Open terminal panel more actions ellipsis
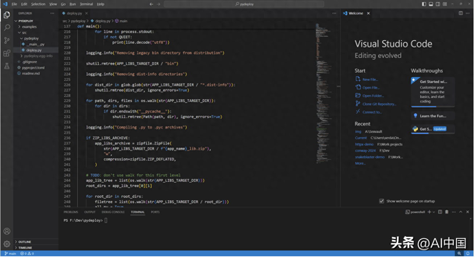 pyautogui.click(x=454, y=212)
